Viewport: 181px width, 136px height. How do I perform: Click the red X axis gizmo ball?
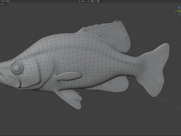[176, 11]
